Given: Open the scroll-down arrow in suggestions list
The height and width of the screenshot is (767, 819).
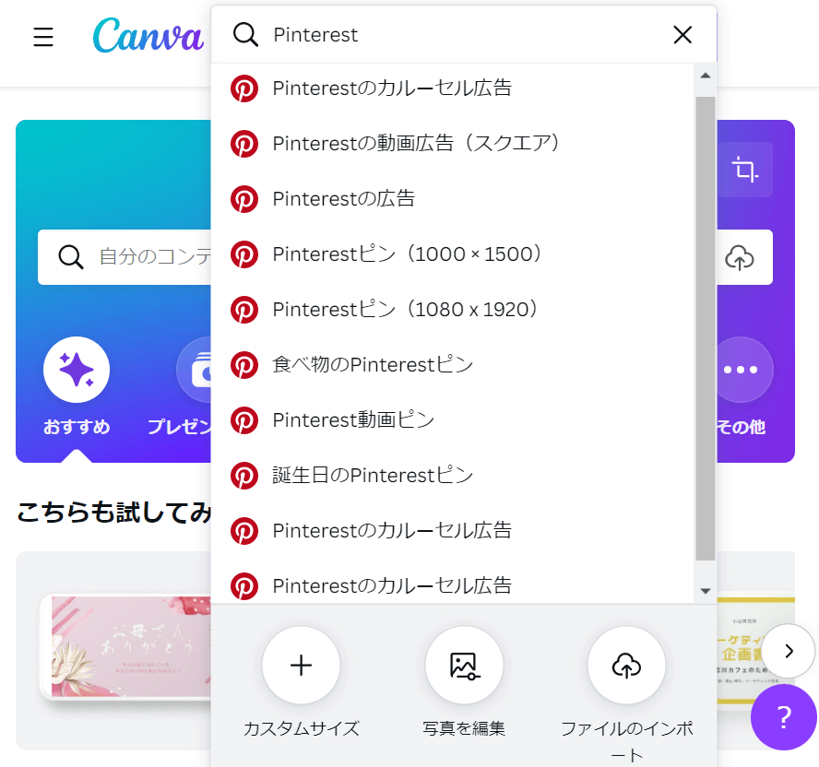Looking at the screenshot, I should click(705, 590).
